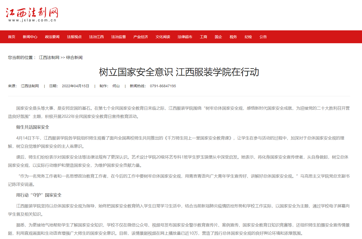The height and width of the screenshot is (239, 362).
Task: Open the 产业经济 section
Action: point(141,37)
